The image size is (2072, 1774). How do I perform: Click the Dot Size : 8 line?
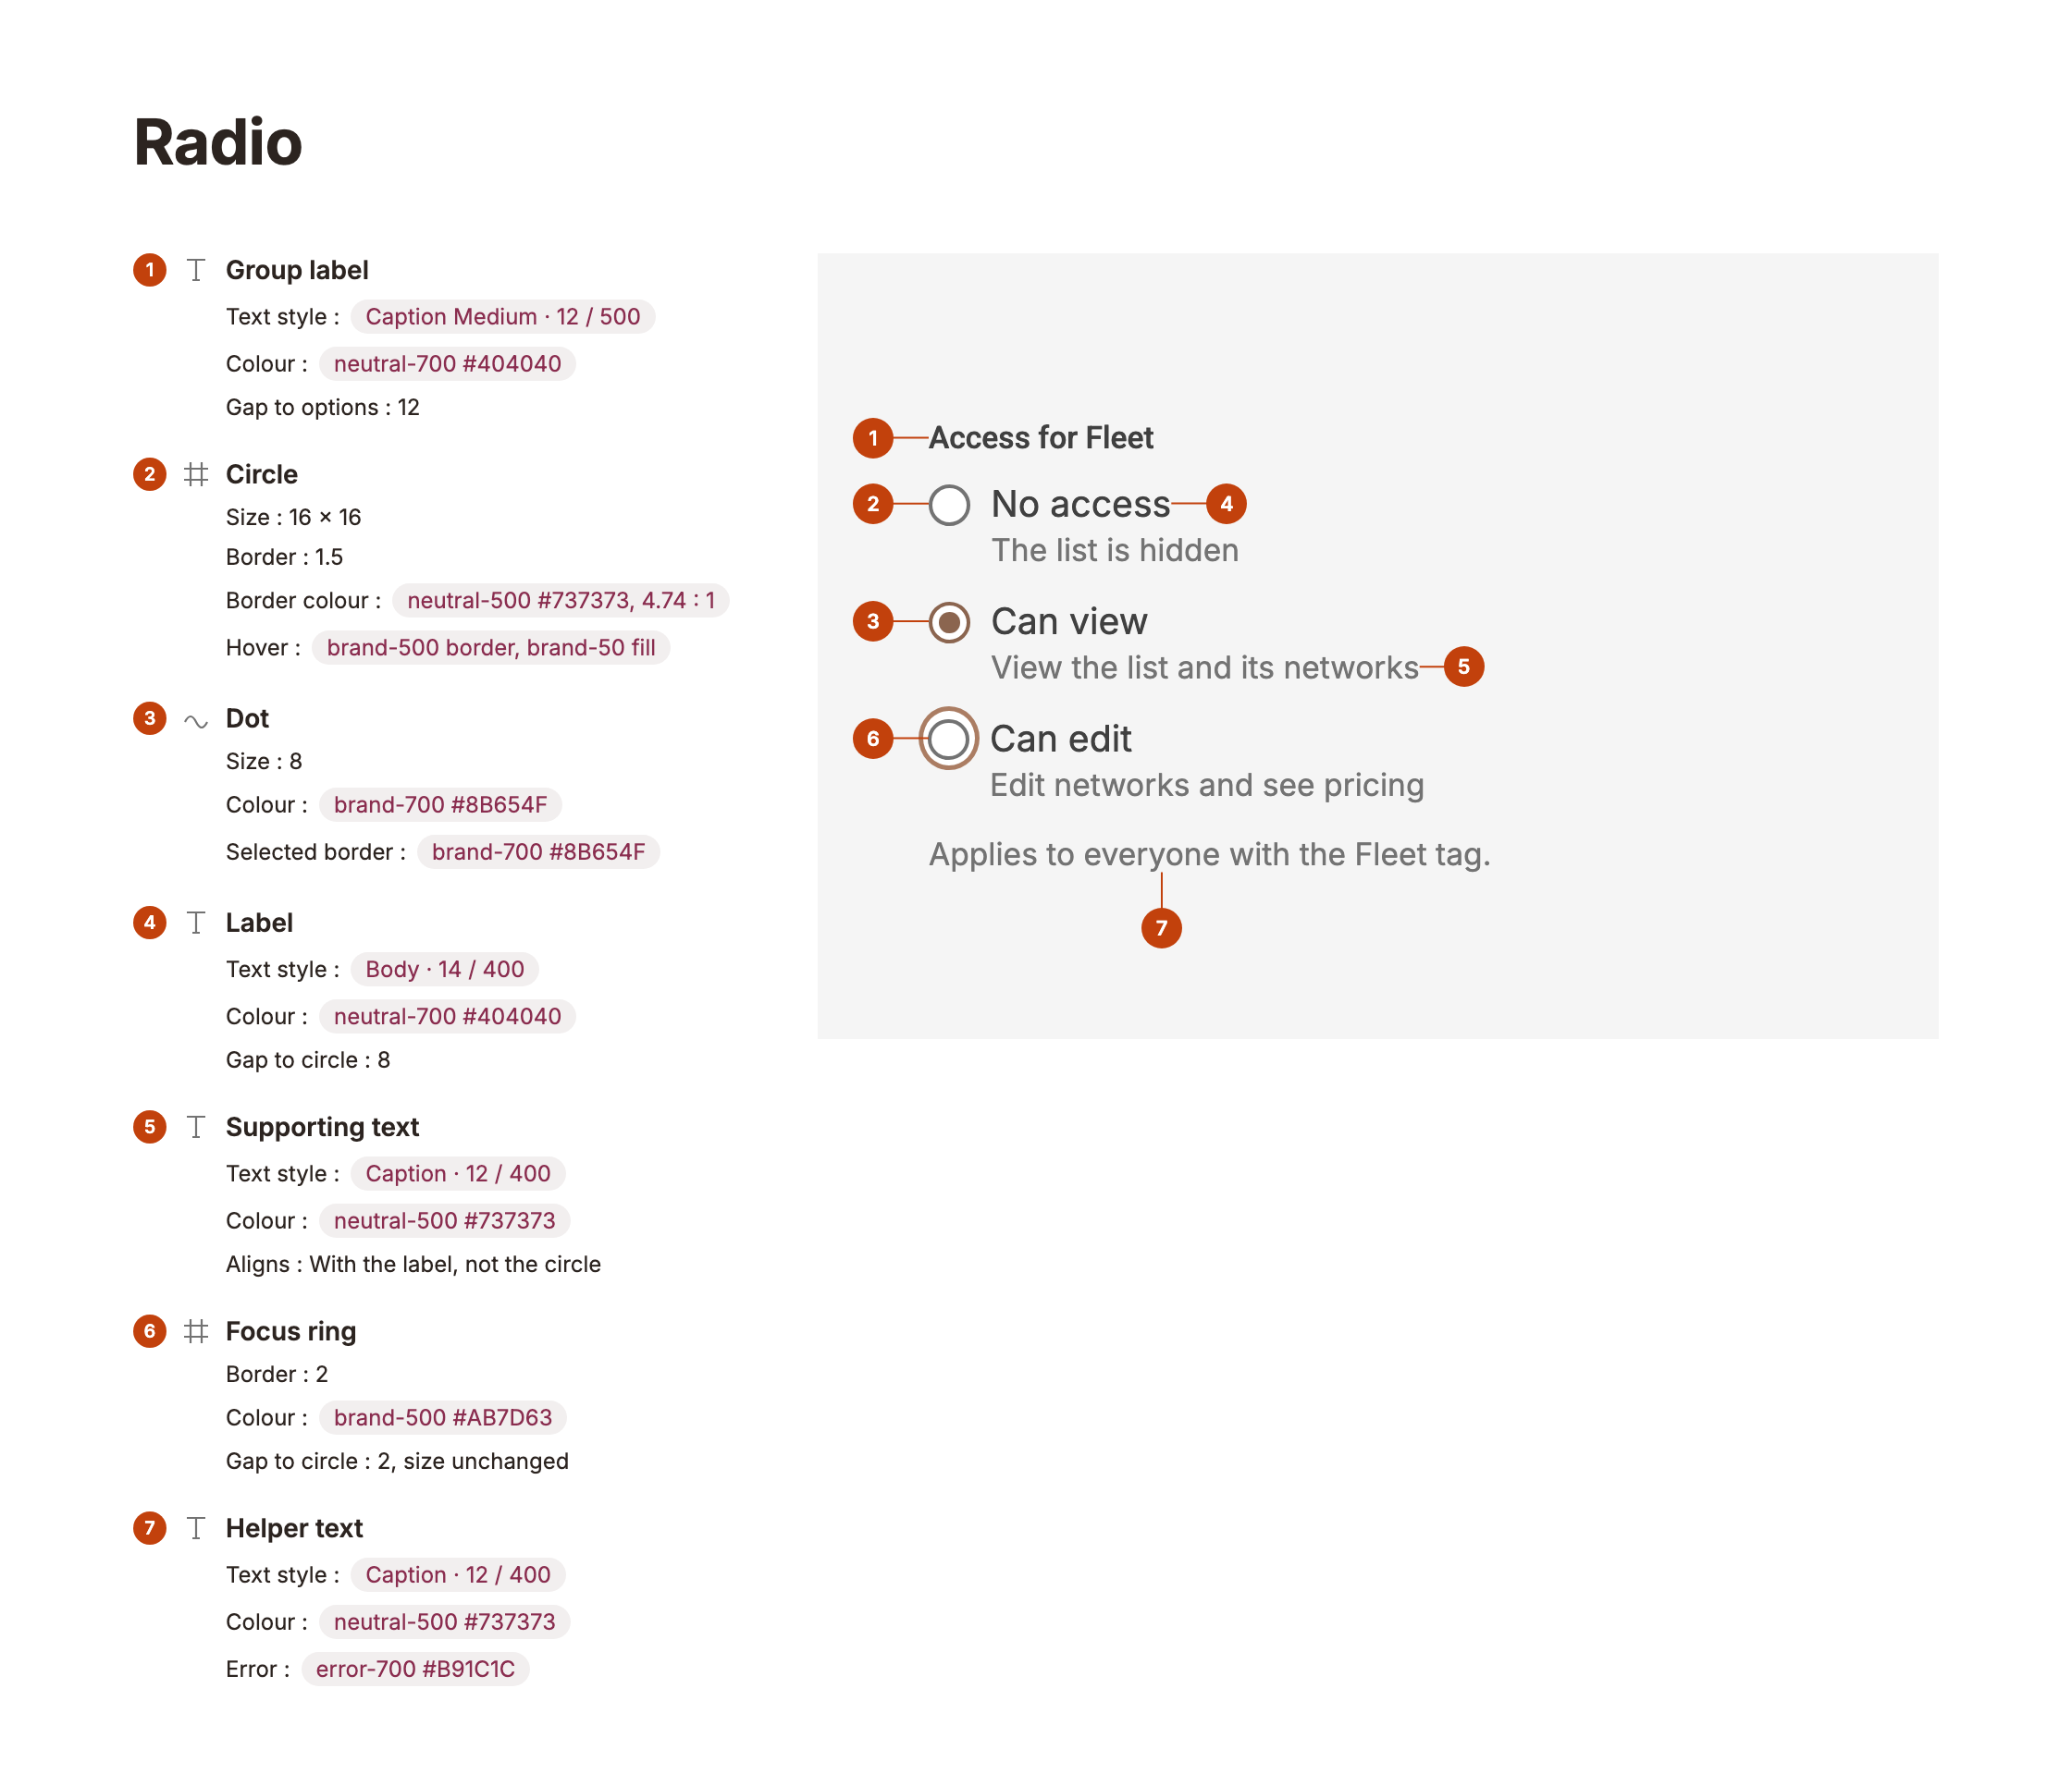264,762
